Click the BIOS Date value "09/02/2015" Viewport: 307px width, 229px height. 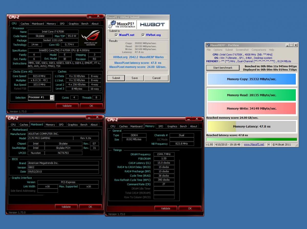click(x=63, y=172)
